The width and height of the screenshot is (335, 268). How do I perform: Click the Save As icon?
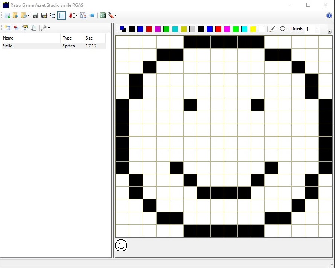pos(44,15)
